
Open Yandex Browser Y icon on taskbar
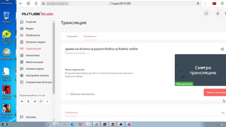pyautogui.click(x=88, y=124)
